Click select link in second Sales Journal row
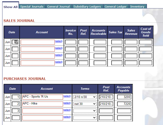This screenshot has height=125, width=163. coord(59,48)
